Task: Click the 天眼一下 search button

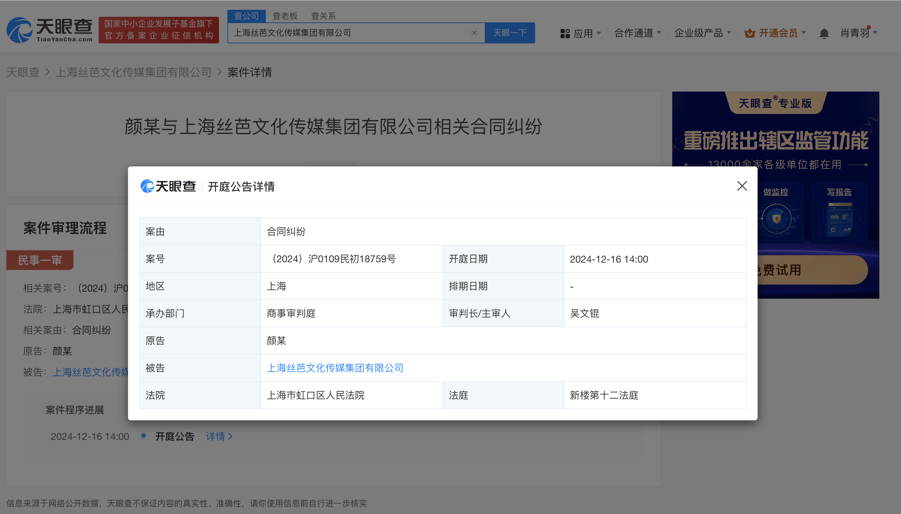Action: 510,33
